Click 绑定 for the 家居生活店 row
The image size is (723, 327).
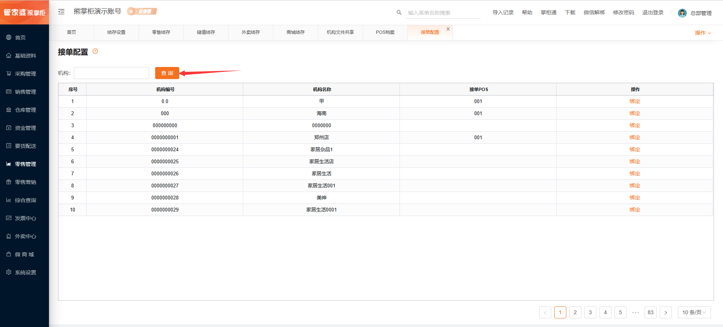pos(635,161)
